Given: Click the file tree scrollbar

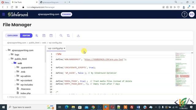Looking at the screenshot, I should coord(45,54).
